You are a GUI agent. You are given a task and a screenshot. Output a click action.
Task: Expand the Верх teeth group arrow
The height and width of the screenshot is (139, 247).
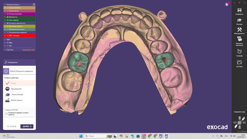click(5, 42)
